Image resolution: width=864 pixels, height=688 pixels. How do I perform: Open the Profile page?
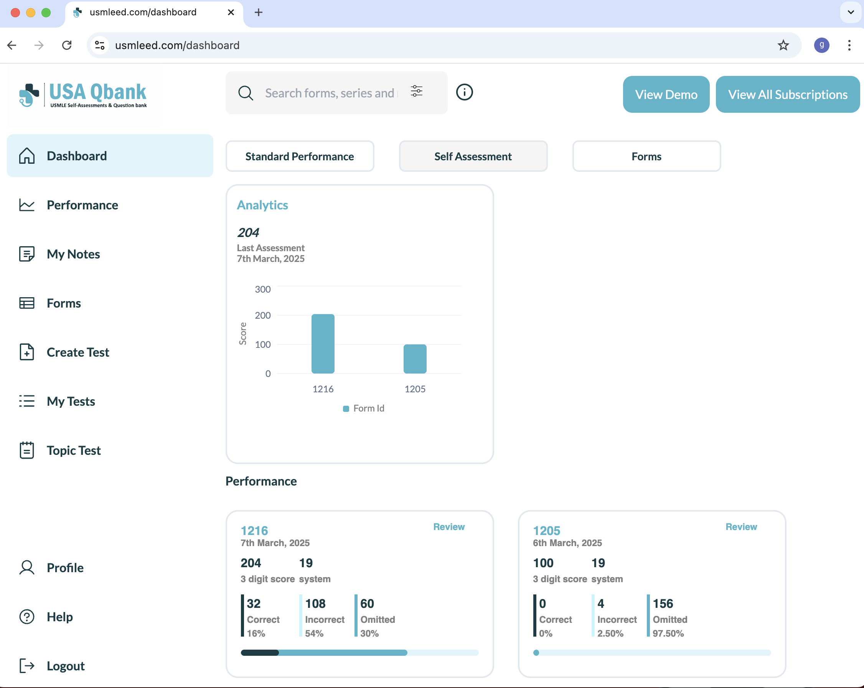tap(51, 568)
